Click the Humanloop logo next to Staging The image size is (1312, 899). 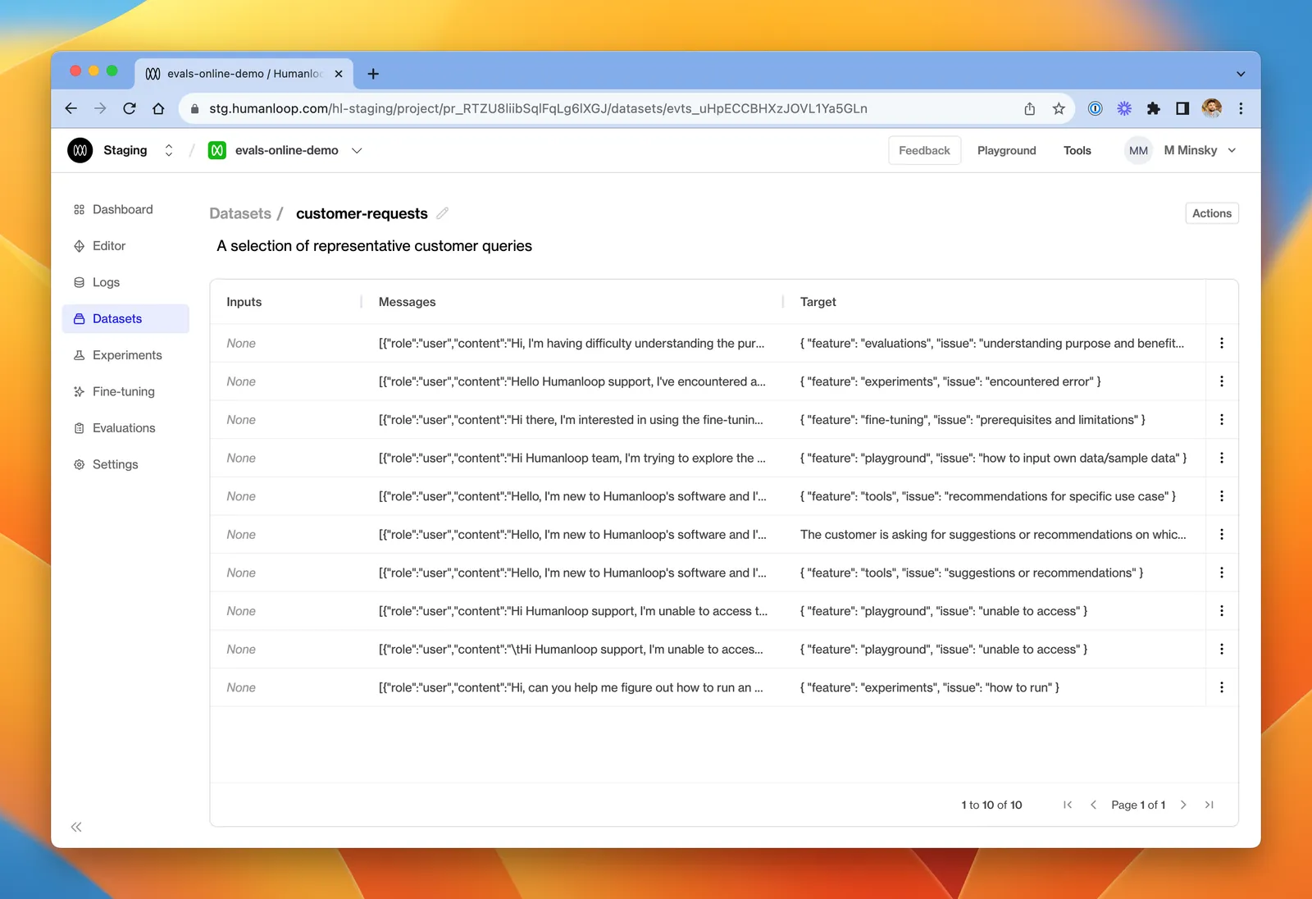click(80, 150)
